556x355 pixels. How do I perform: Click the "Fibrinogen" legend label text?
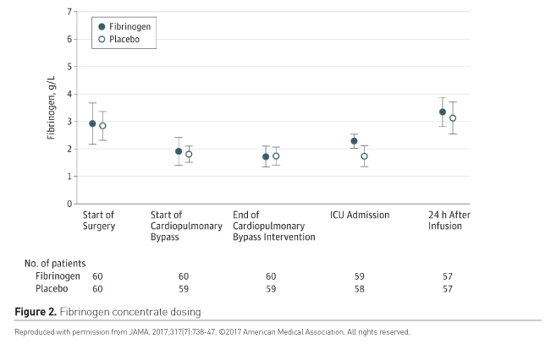129,27
